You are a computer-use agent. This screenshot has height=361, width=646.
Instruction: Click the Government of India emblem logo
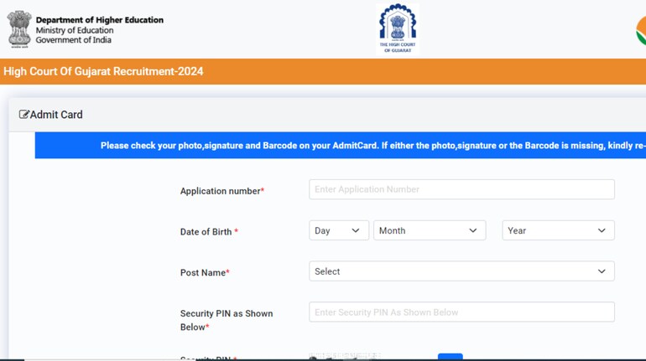click(x=18, y=28)
